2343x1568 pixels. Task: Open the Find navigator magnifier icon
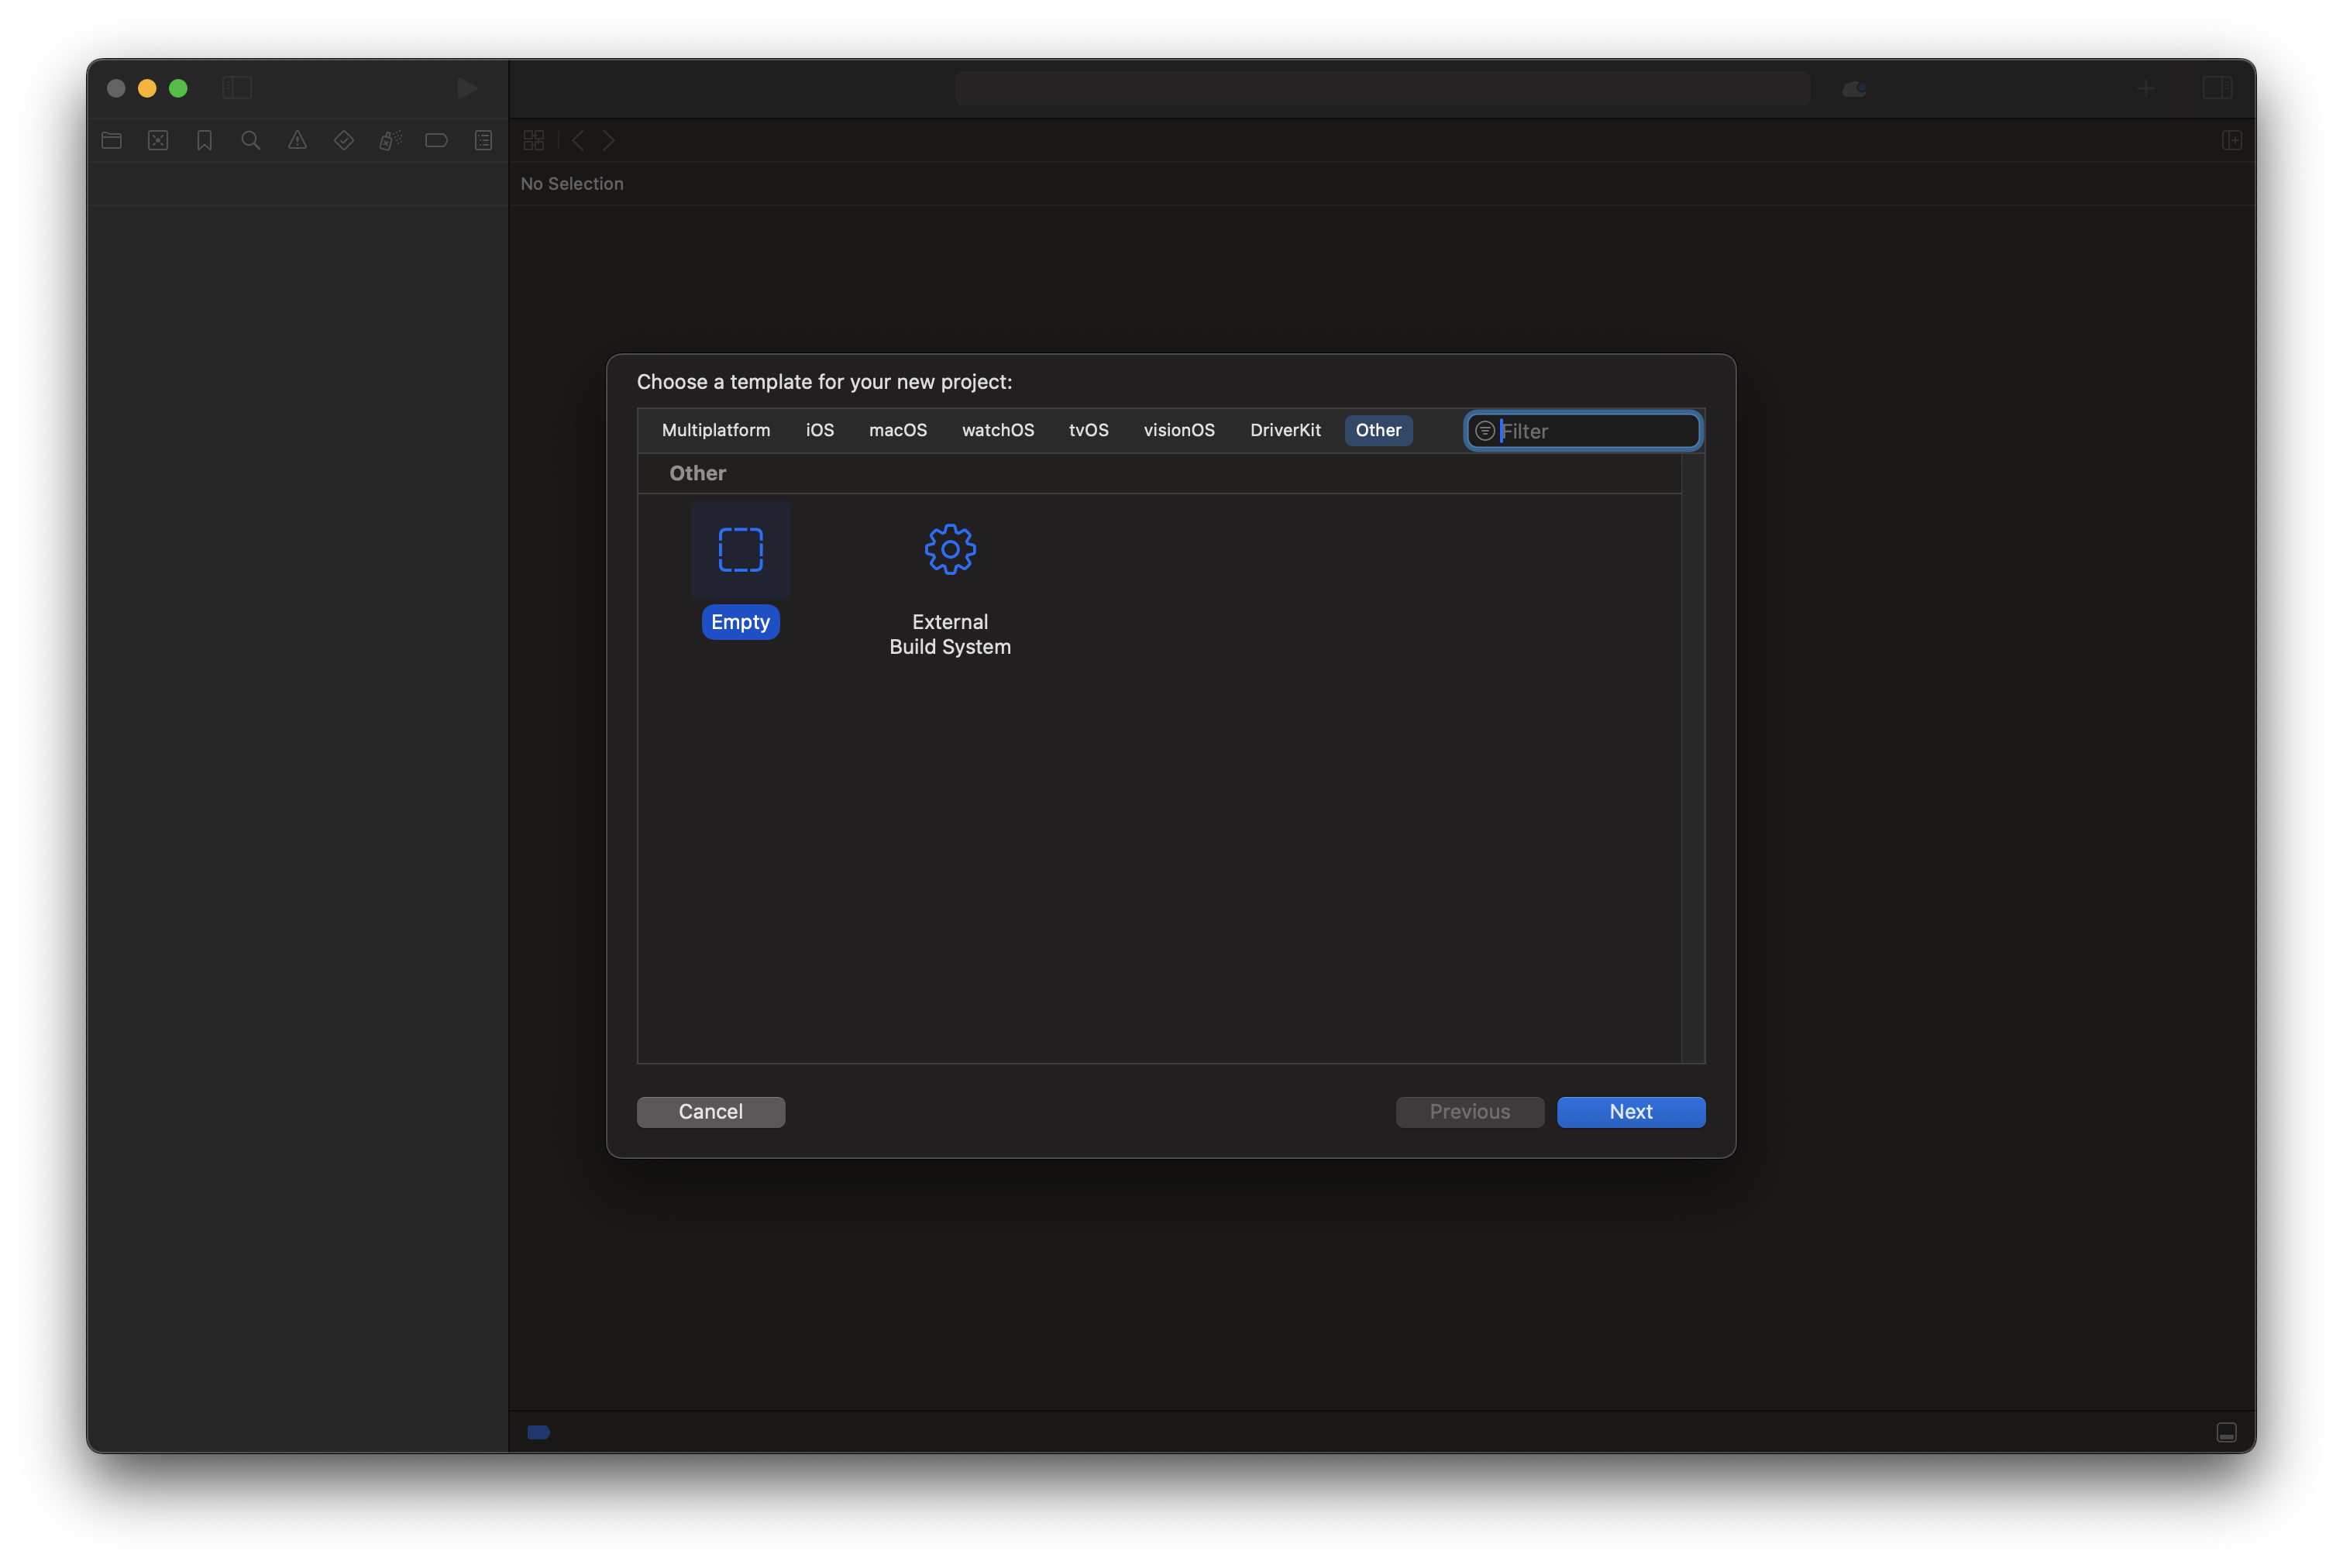click(x=251, y=141)
